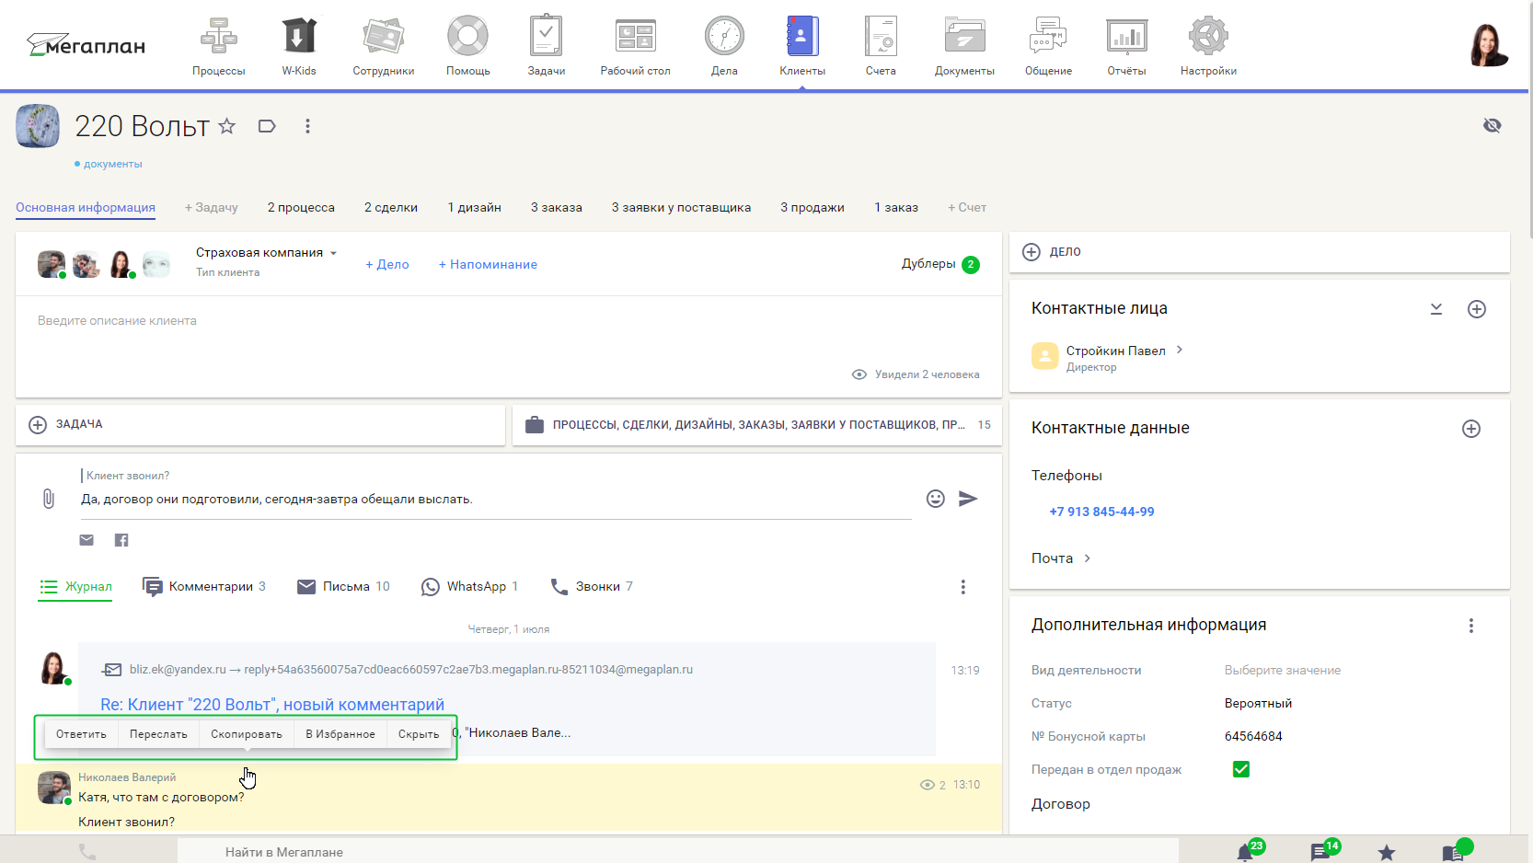Screen dimensions: 1533x863
Task: Click the Найти в Мегаплане search field
Action: click(x=677, y=852)
